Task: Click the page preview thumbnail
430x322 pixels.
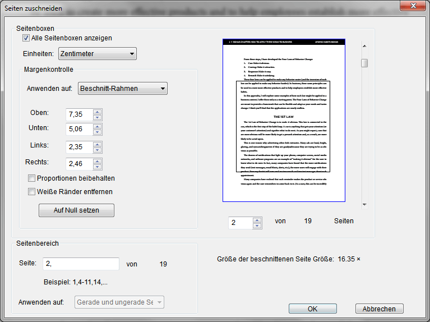Action: pos(284,120)
